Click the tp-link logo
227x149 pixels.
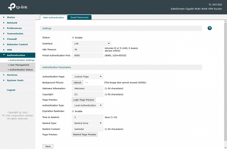pos(17,6)
